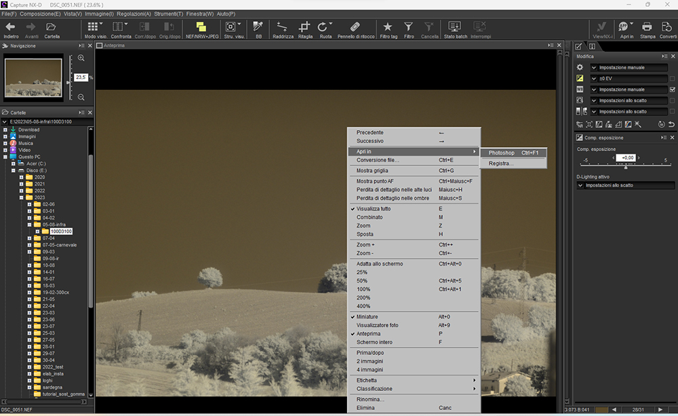
Task: Select the Raddrizza straighten tool
Action: [283, 28]
